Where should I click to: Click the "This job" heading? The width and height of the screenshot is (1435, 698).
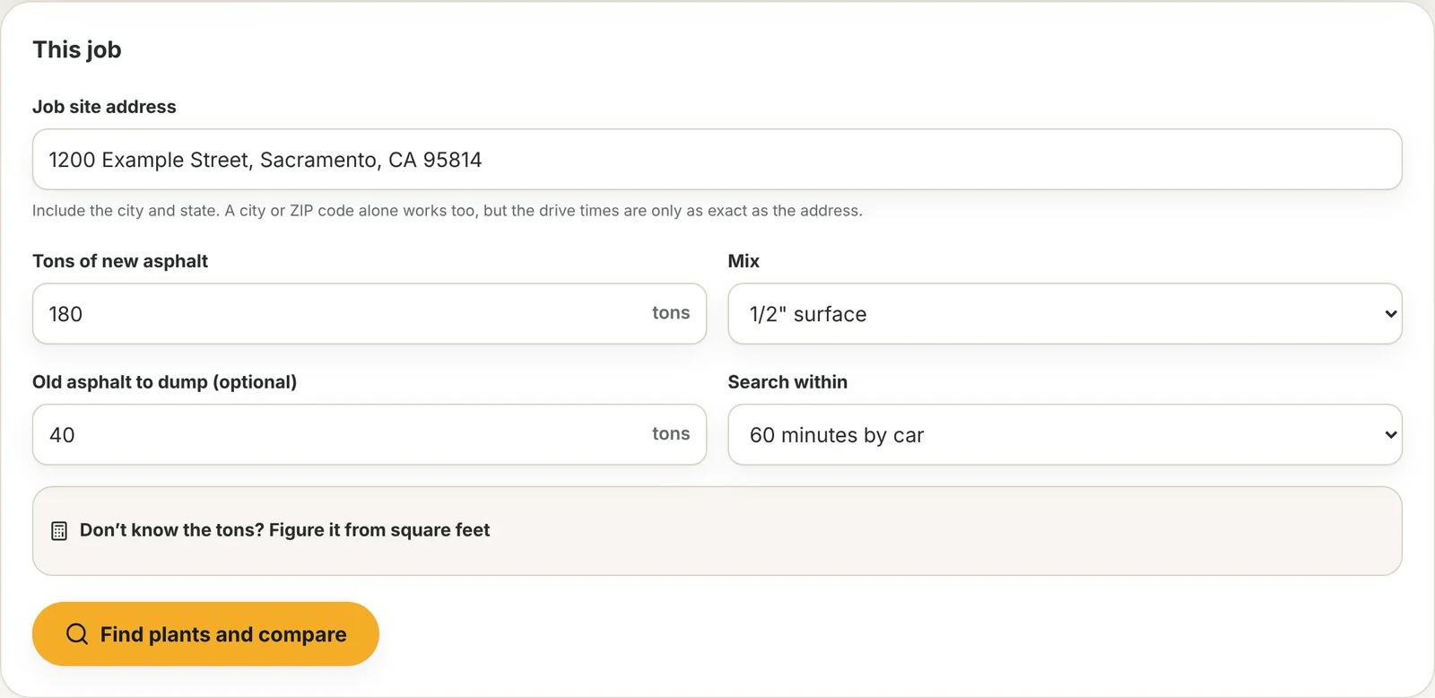click(77, 49)
